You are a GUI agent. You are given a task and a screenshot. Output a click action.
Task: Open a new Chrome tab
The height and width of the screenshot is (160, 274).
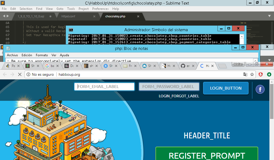coord(222,66)
